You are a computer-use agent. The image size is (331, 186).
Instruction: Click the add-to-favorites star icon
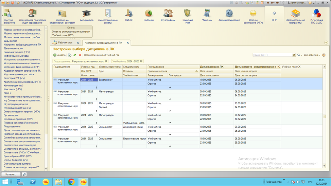click(x=247, y=3)
